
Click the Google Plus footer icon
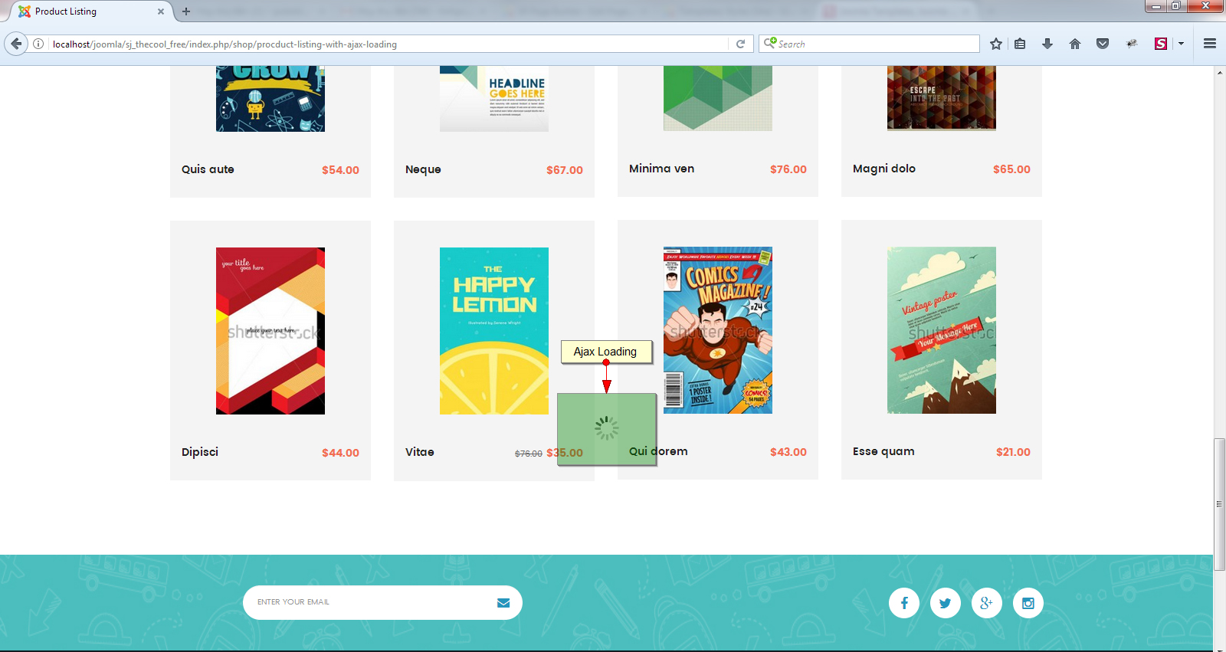(987, 603)
